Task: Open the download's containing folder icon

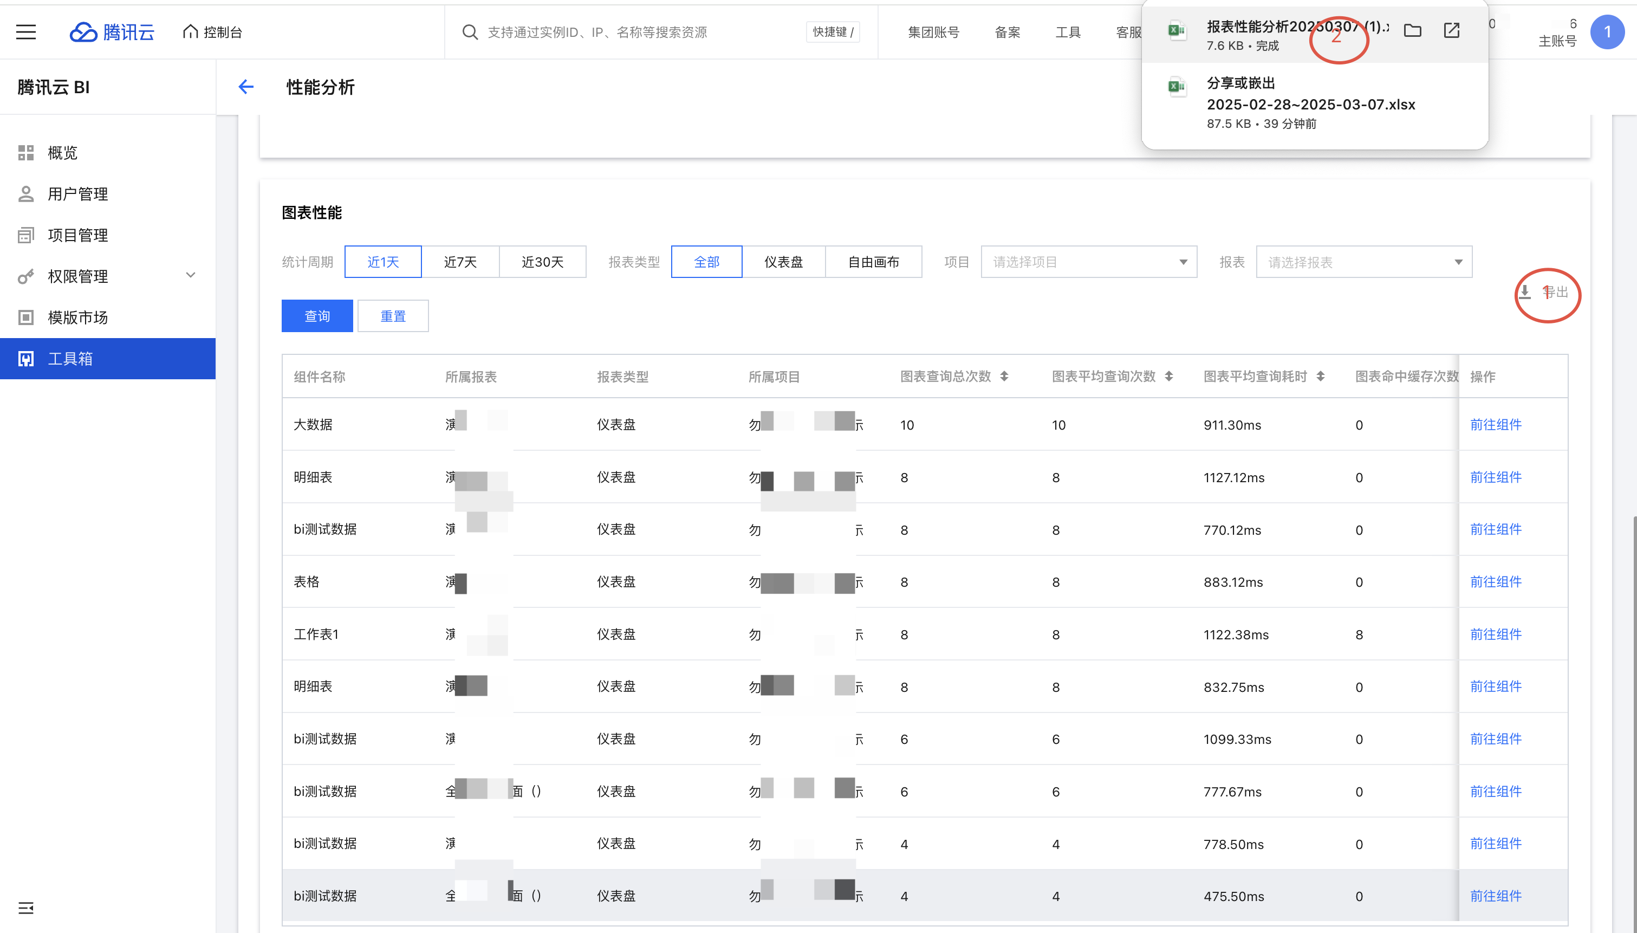Action: click(1412, 31)
